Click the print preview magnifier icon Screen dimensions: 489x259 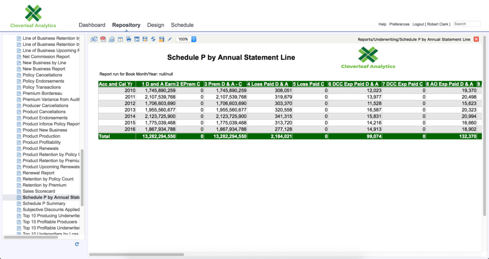(x=137, y=39)
